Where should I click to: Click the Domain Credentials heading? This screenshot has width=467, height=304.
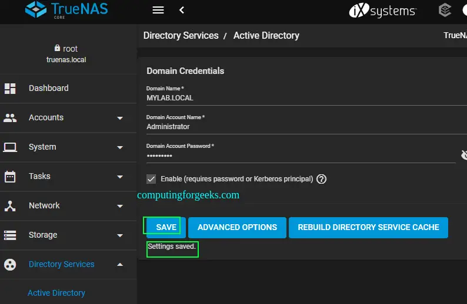pyautogui.click(x=185, y=71)
